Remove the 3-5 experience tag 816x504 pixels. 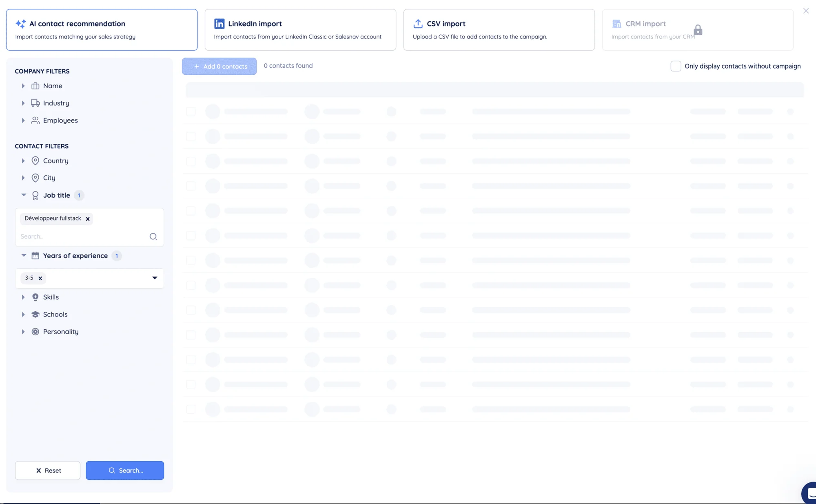point(40,278)
